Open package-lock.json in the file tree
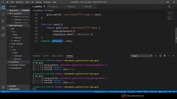The image size is (177, 99). pos(19,65)
